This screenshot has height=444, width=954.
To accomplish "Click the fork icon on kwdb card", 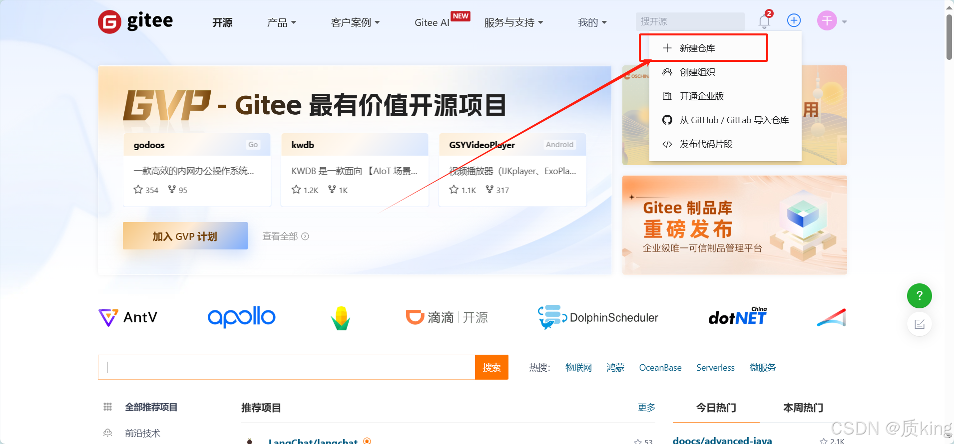I will tap(332, 189).
